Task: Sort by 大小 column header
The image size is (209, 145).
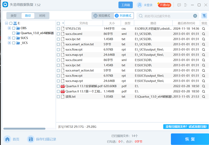Action: pos(112,23)
